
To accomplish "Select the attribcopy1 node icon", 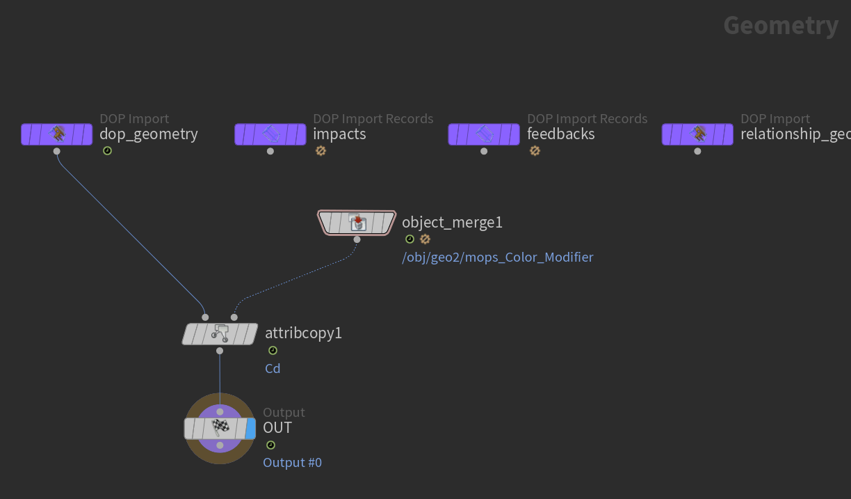I will click(x=220, y=333).
